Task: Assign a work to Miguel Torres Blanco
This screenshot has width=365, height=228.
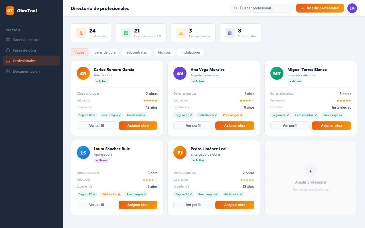Action: 331,126
